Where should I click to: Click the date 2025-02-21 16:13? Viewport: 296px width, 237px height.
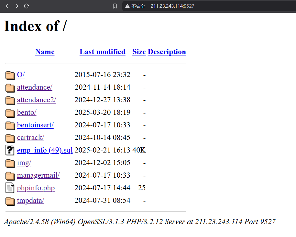[x=102, y=150]
